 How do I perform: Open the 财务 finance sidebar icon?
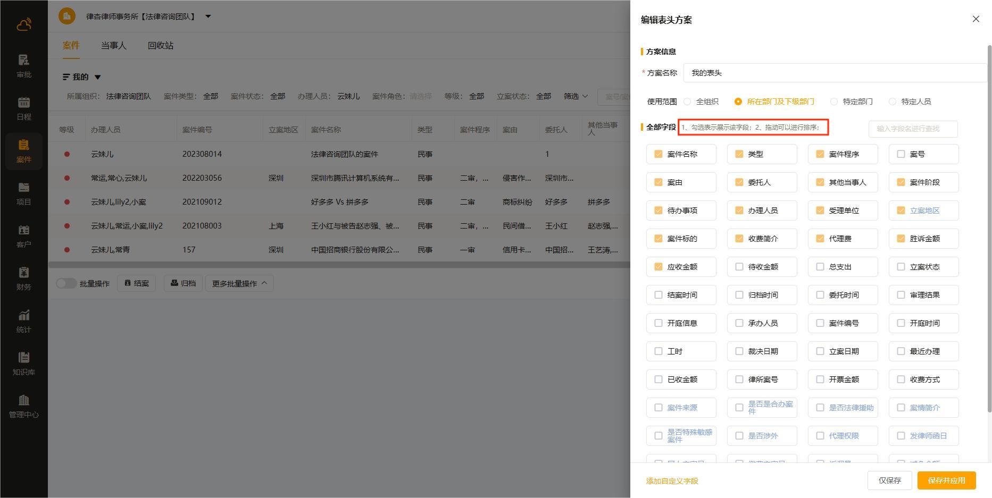[x=24, y=278]
